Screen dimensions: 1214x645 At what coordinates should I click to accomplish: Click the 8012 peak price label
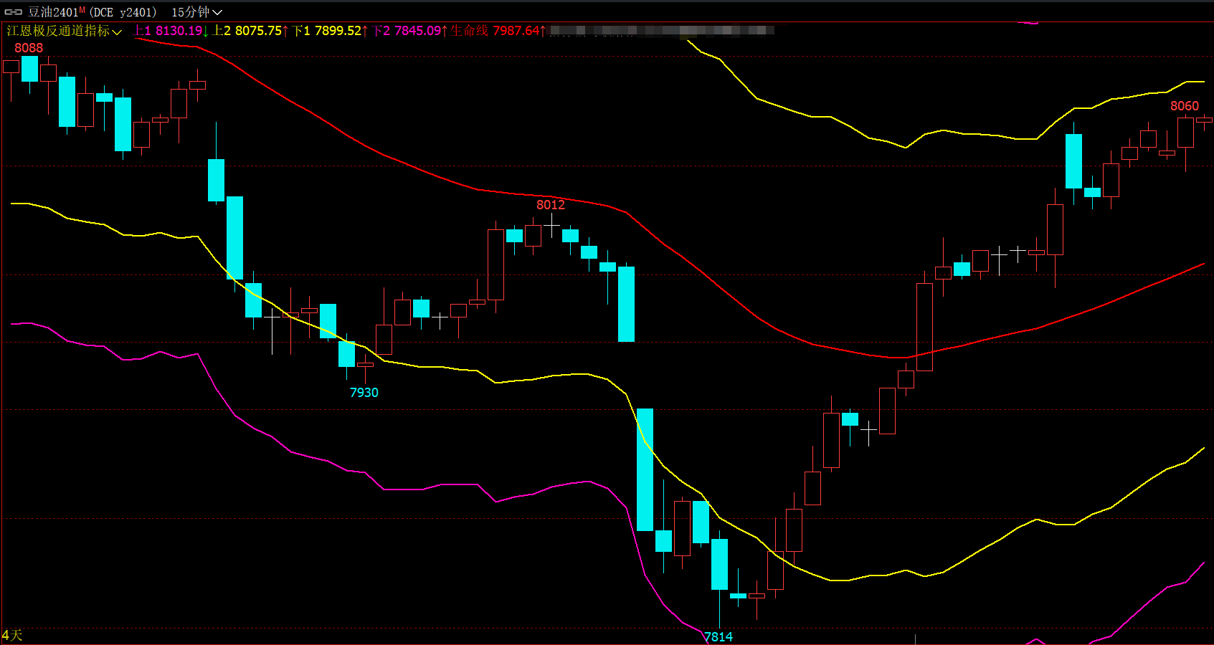click(x=551, y=205)
